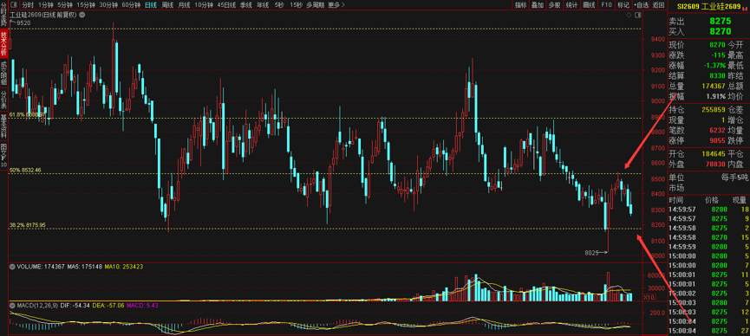Select the 60分钟 period
The image size is (750, 336).
click(x=131, y=5)
